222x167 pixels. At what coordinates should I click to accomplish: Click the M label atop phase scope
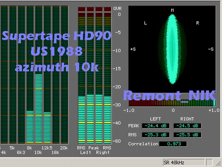[172, 10]
